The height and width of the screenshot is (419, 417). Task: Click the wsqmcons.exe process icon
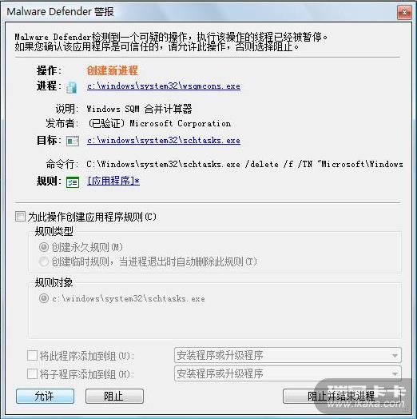tap(72, 88)
